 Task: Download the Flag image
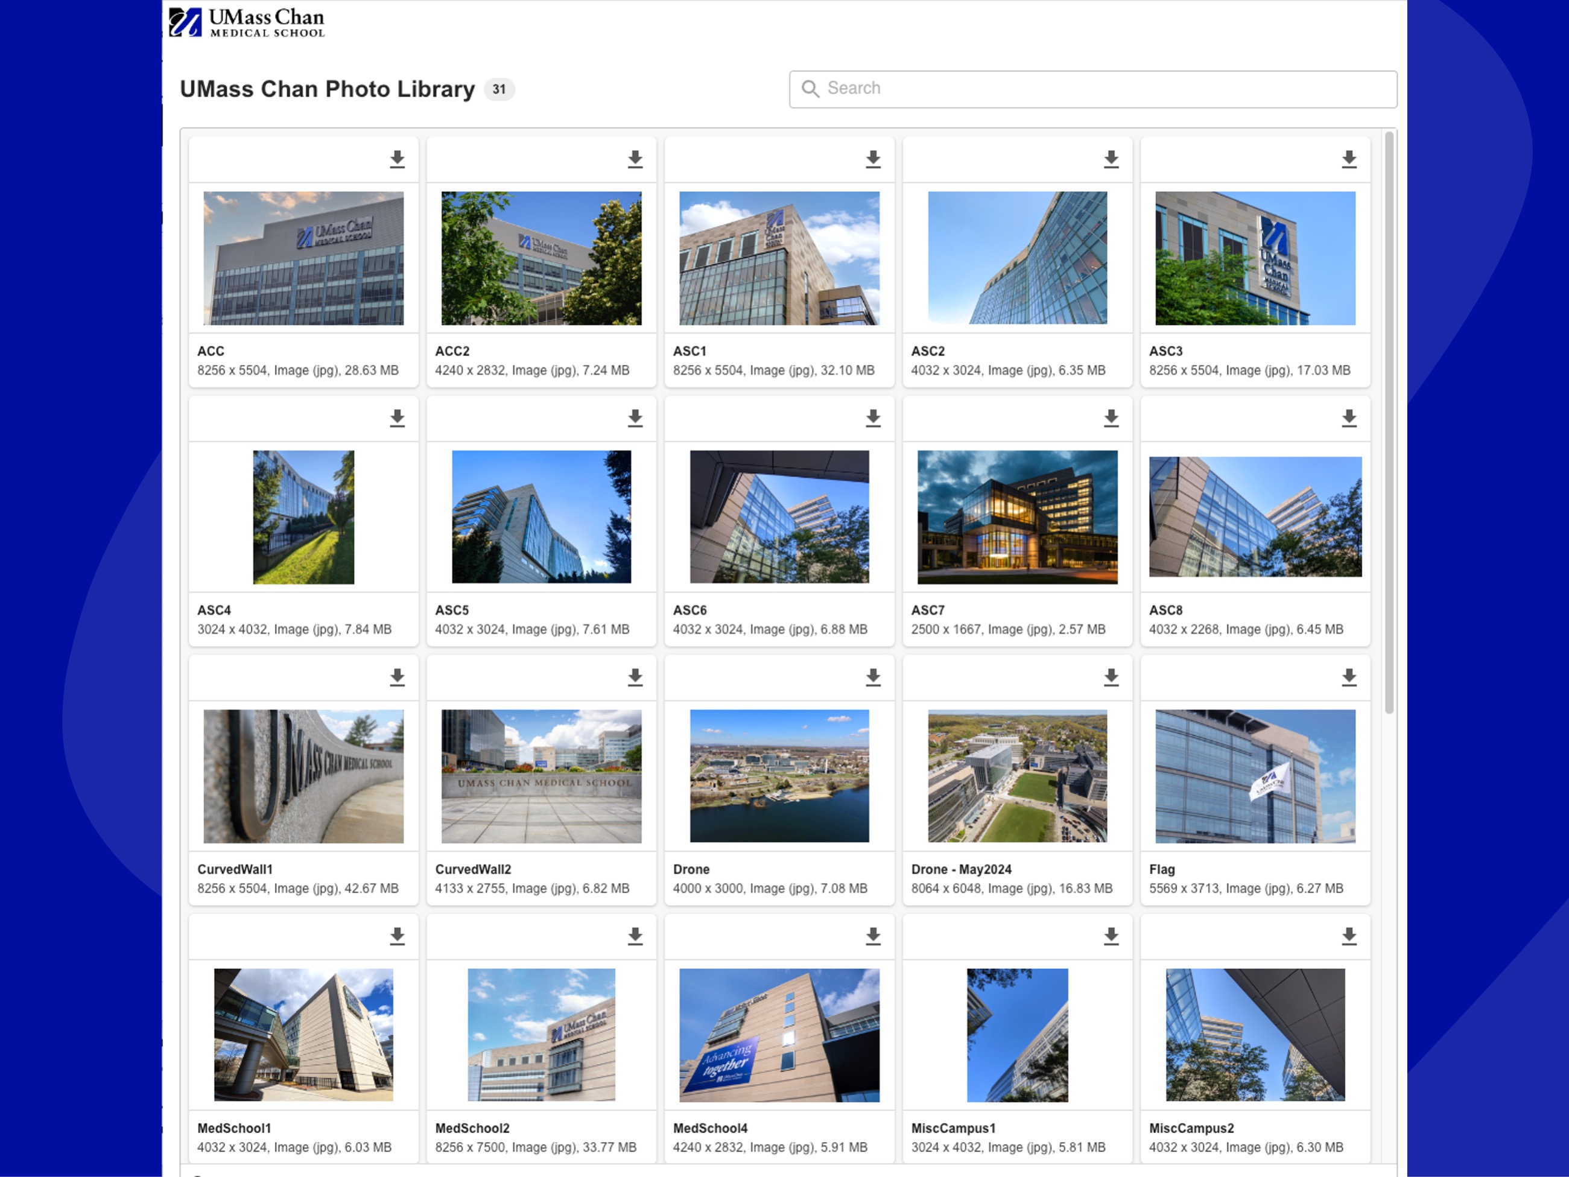click(1350, 678)
